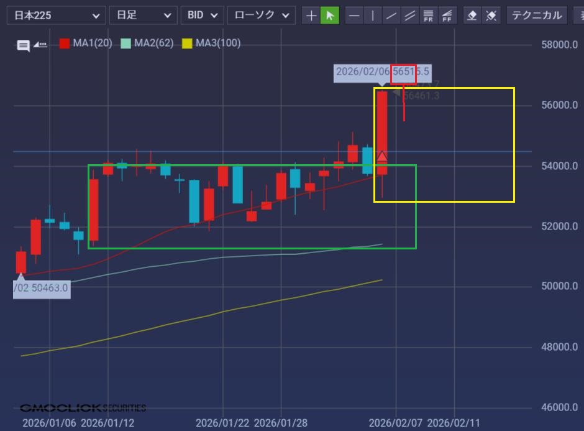Click the red MA1(20) color swatch
This screenshot has height=431, width=584.
coord(65,44)
